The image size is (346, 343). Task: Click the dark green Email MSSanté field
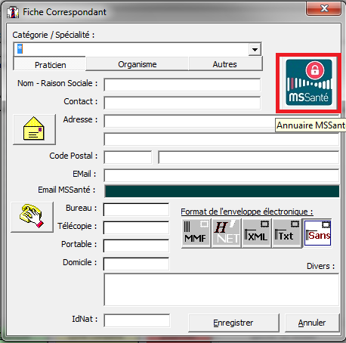pyautogui.click(x=222, y=191)
